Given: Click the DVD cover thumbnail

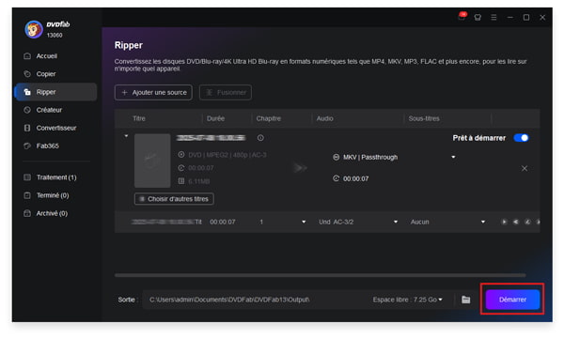Looking at the screenshot, I should point(152,161).
